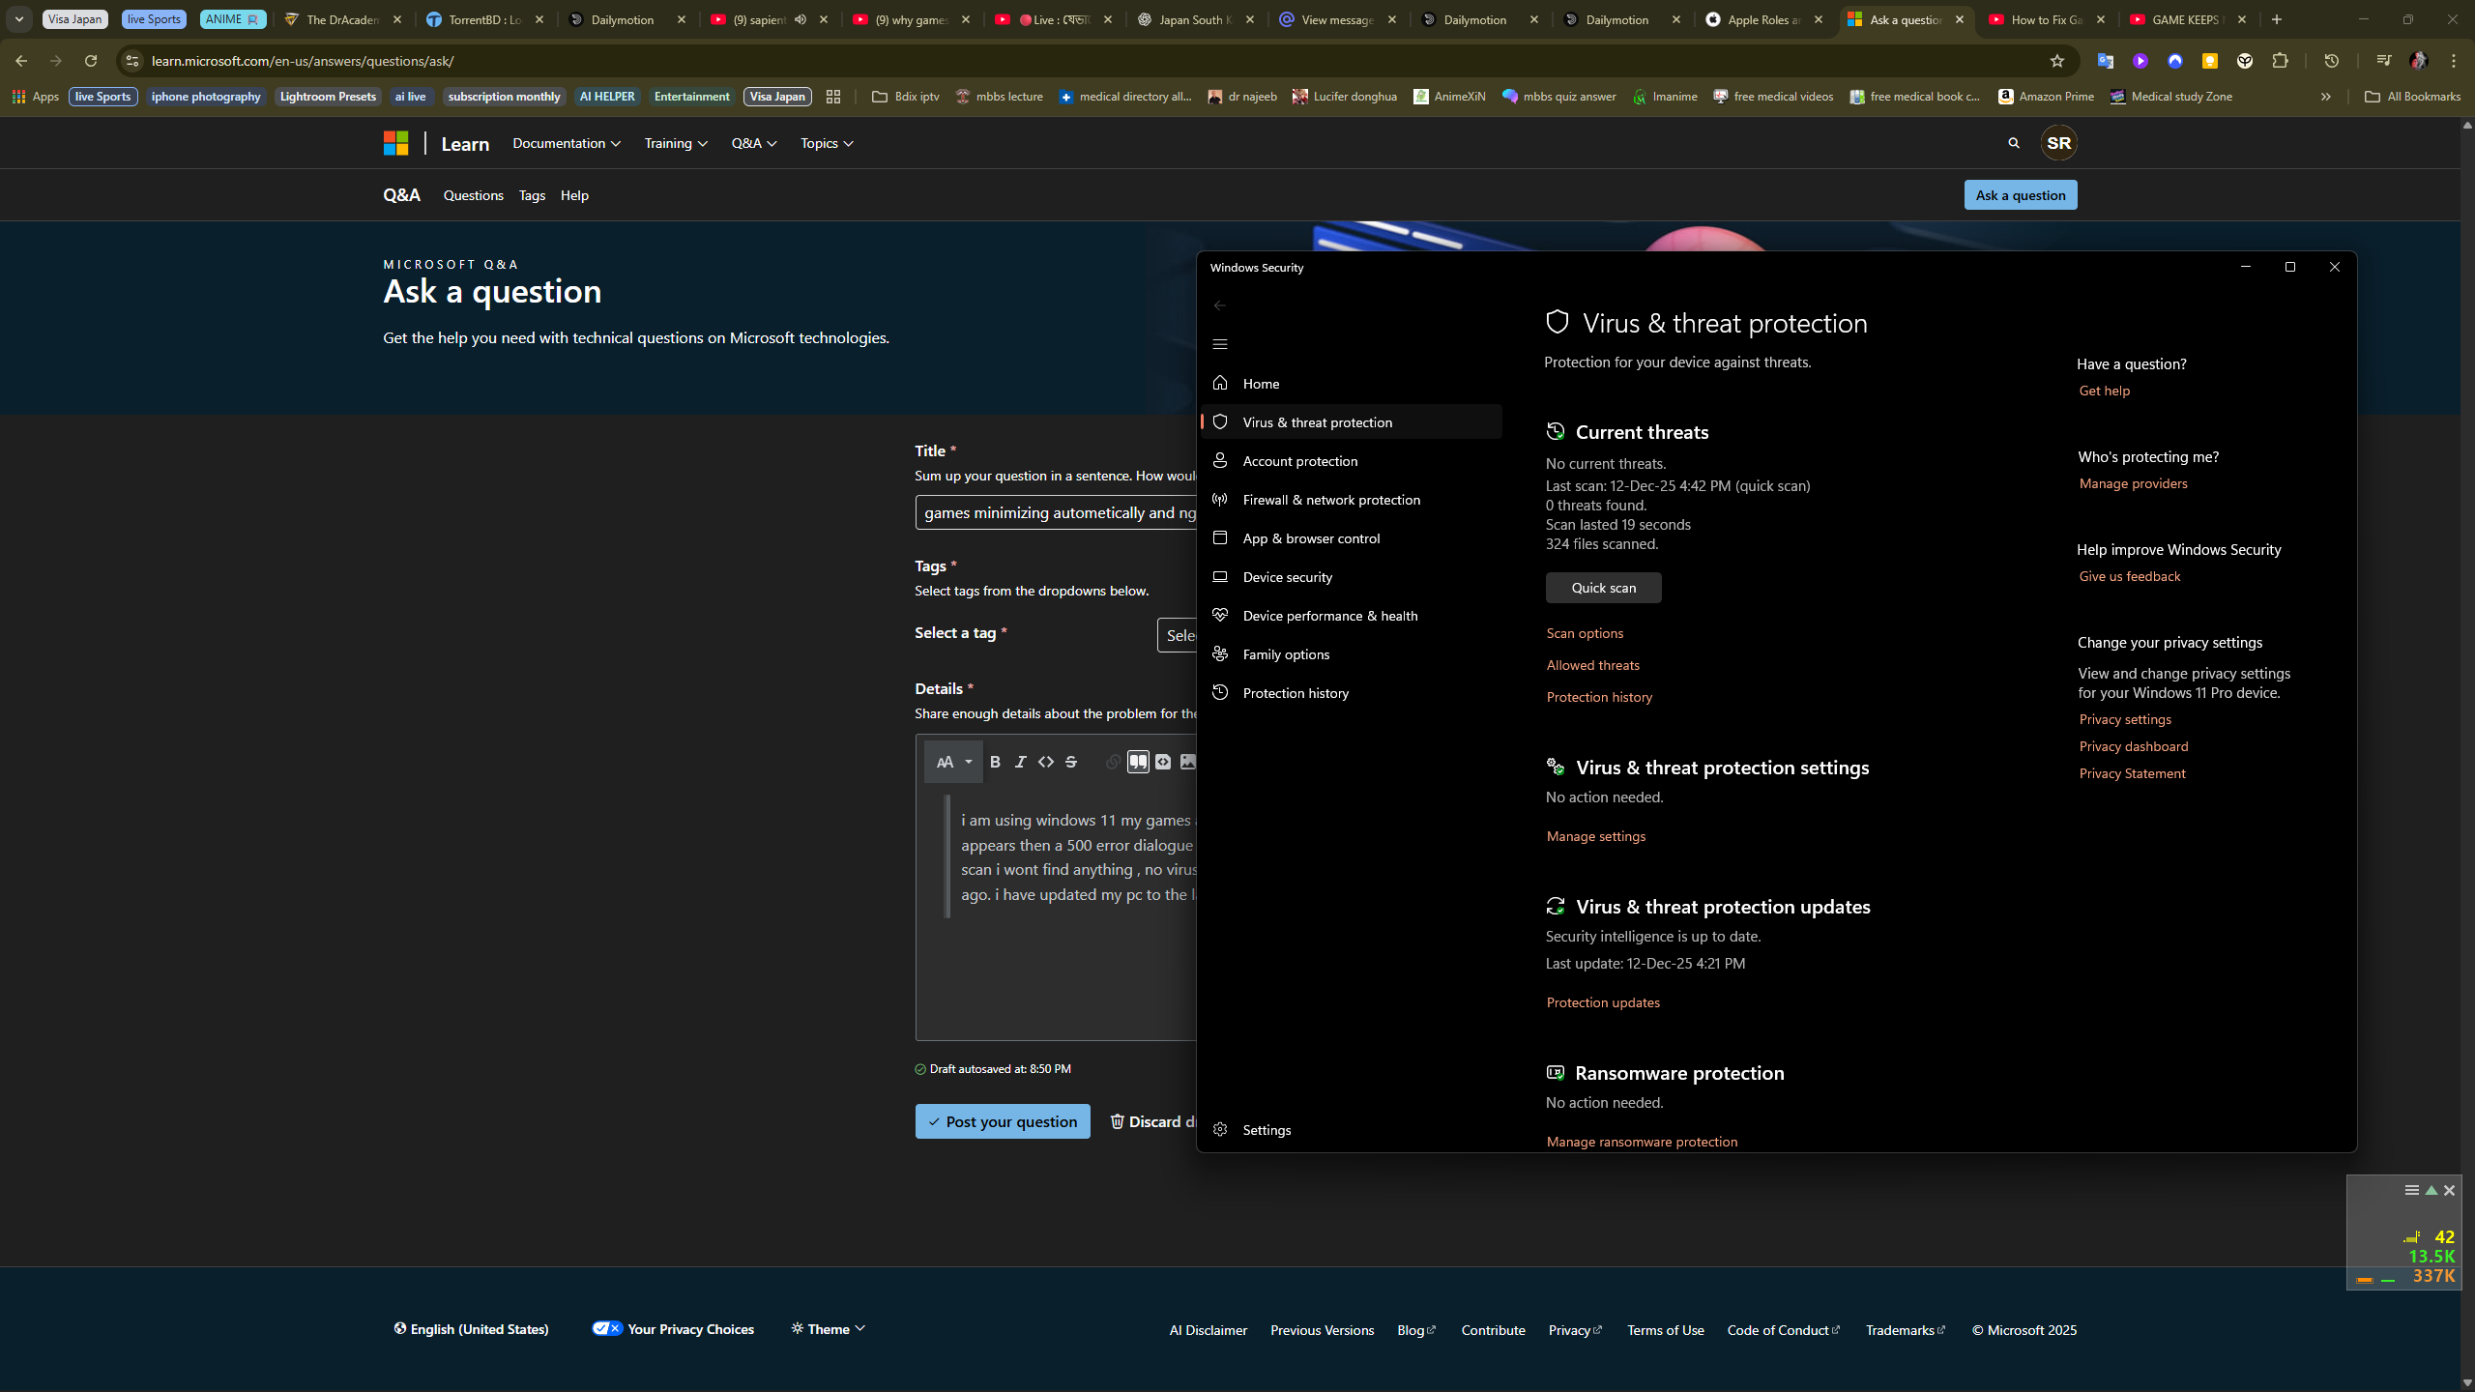Viewport: 2475px width, 1392px height.
Task: Bookmark this page with the star icon
Action: (2056, 61)
